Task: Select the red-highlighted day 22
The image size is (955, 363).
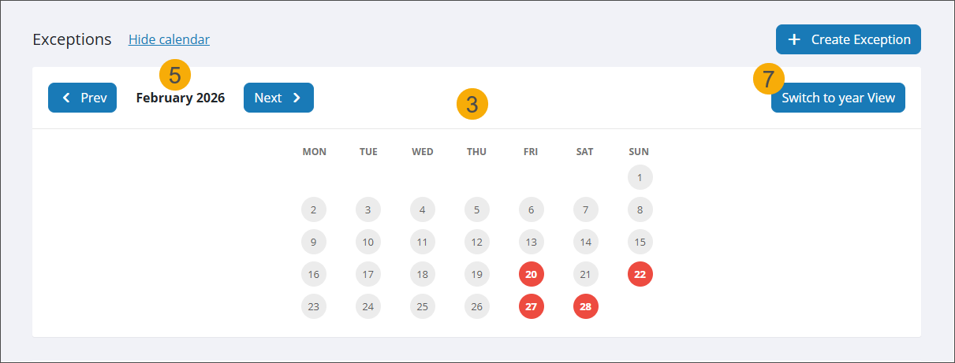Action: [640, 274]
